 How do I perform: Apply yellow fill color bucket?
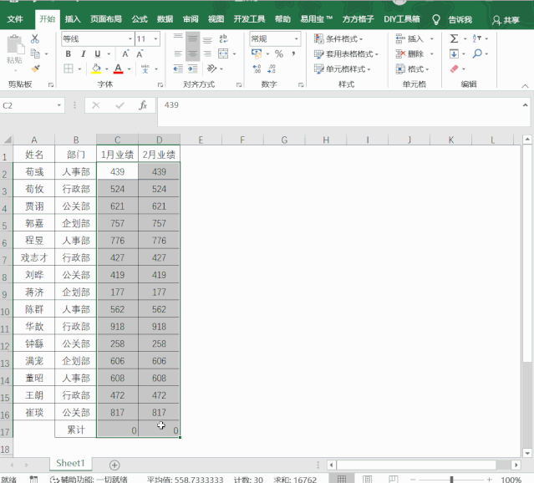(x=96, y=69)
